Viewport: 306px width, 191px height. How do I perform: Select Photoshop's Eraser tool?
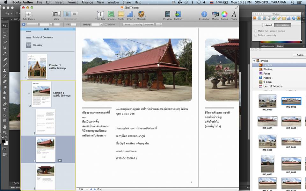(4, 81)
